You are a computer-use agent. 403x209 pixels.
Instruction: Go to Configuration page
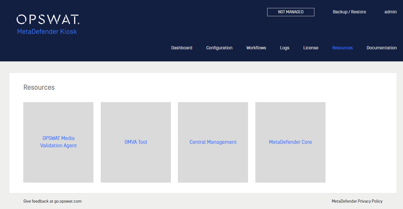219,48
